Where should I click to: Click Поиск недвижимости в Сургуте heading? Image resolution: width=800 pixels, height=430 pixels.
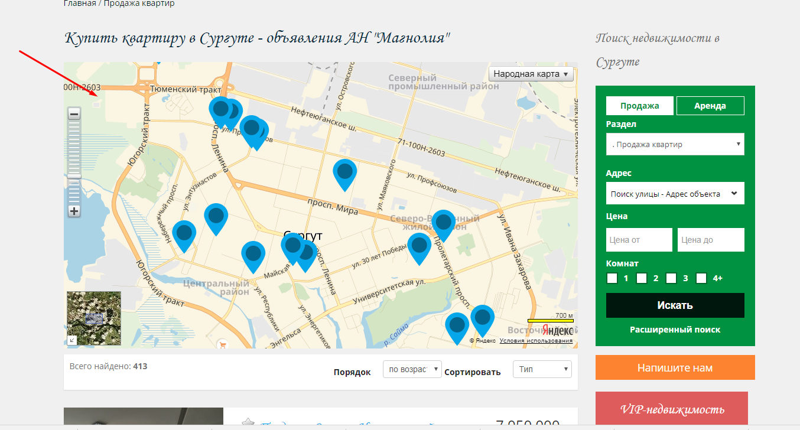[x=658, y=50]
